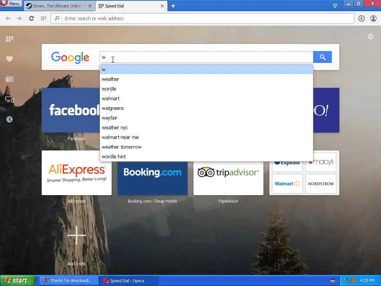Image resolution: width=381 pixels, height=286 pixels.
Task: Focus the search or web address field
Action: pyautogui.click(x=202, y=19)
